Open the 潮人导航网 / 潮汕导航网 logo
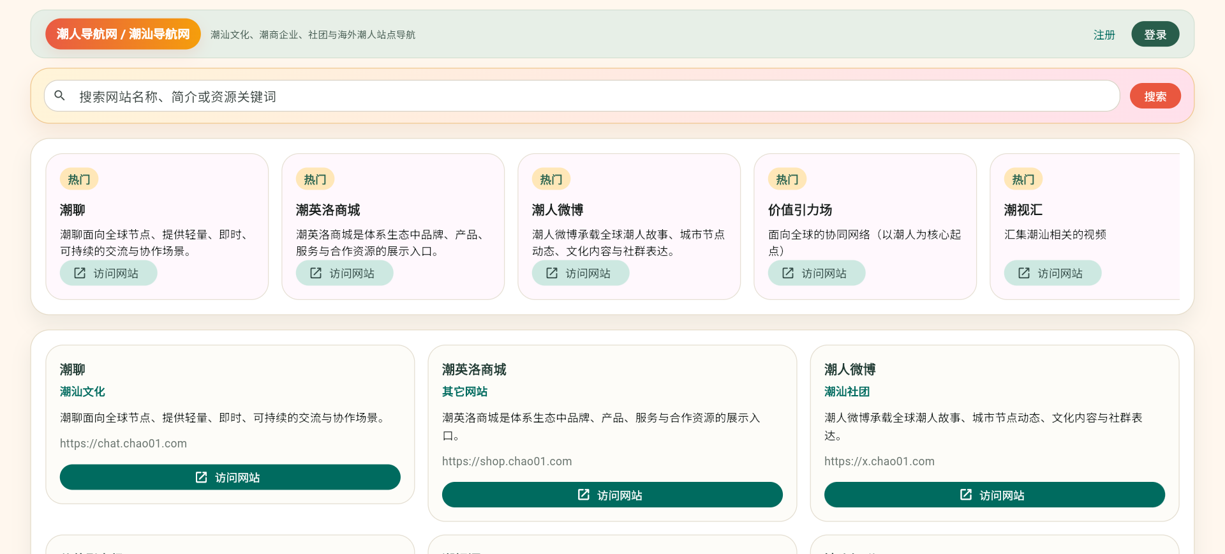 click(123, 34)
